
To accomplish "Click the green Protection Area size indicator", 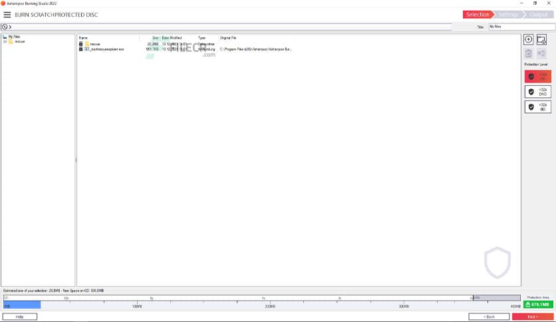I will pyautogui.click(x=538, y=305).
